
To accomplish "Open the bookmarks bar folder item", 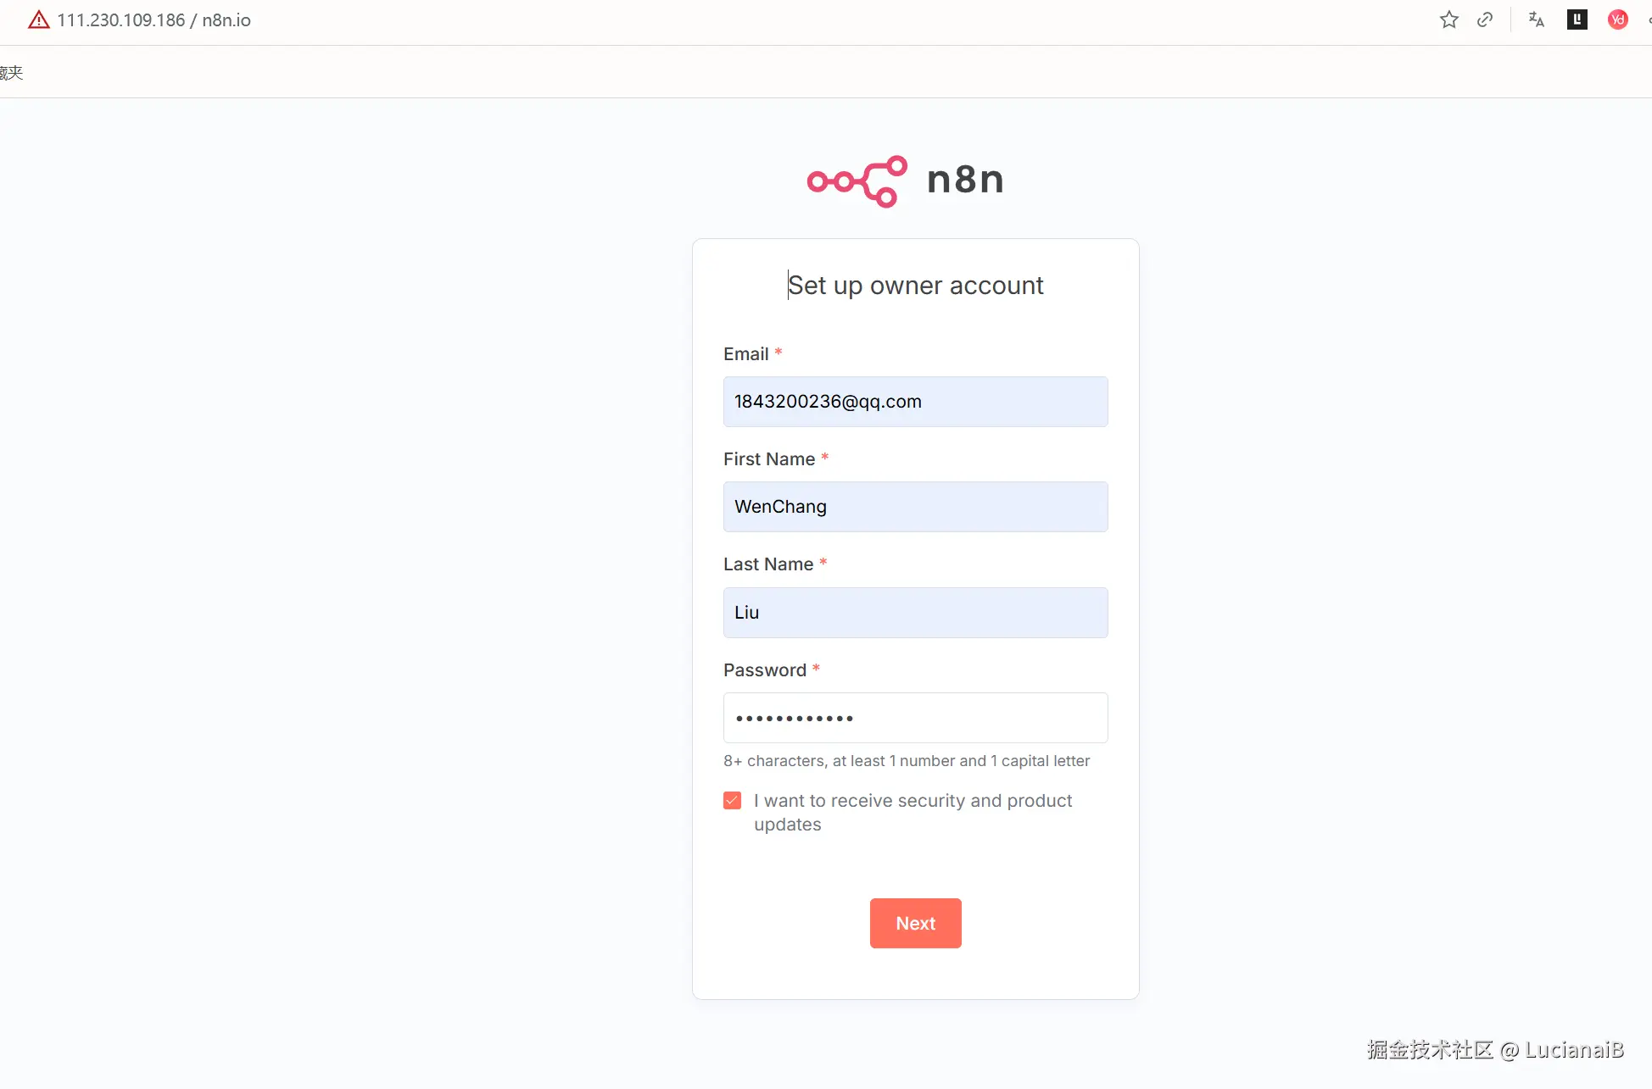I will coord(12,73).
